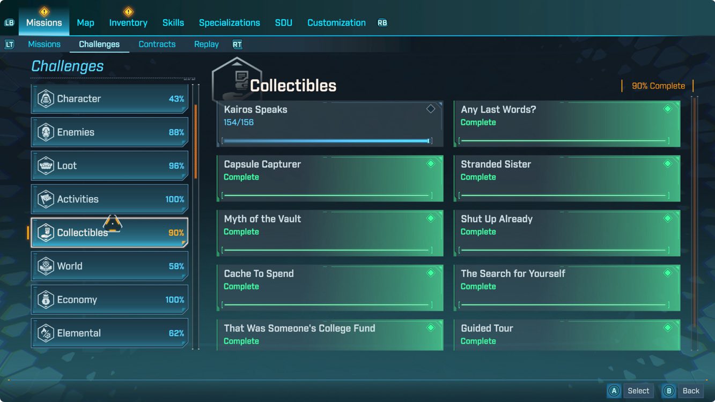Click the alert icon above Inventory tab
Image resolution: width=715 pixels, height=402 pixels.
click(128, 11)
